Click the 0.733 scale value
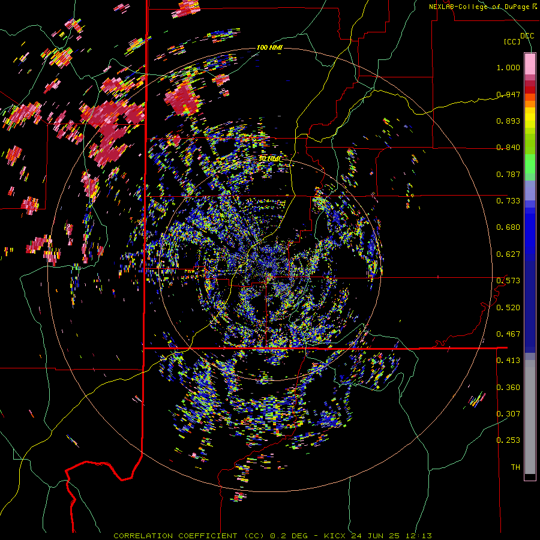Screen dimensions: 540x540 [x=508, y=201]
